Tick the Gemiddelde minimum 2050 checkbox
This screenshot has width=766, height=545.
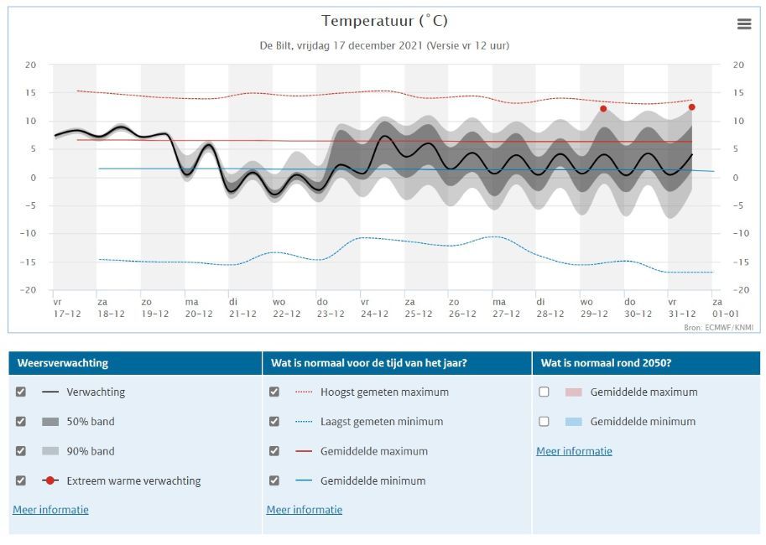pos(544,422)
